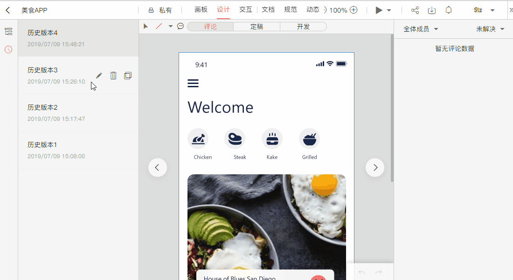Click the 暂无评论数据 message

coord(454,49)
